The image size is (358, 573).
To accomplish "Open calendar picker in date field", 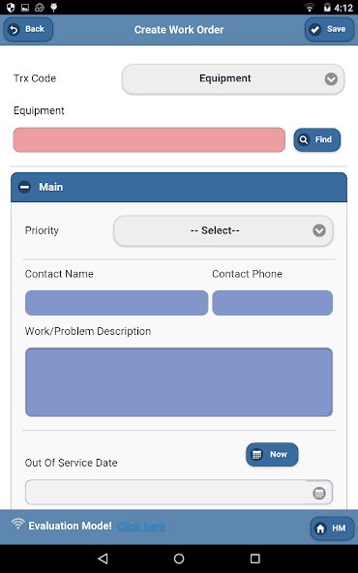I will (x=319, y=493).
